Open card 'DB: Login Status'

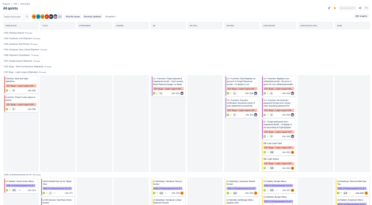point(279,164)
